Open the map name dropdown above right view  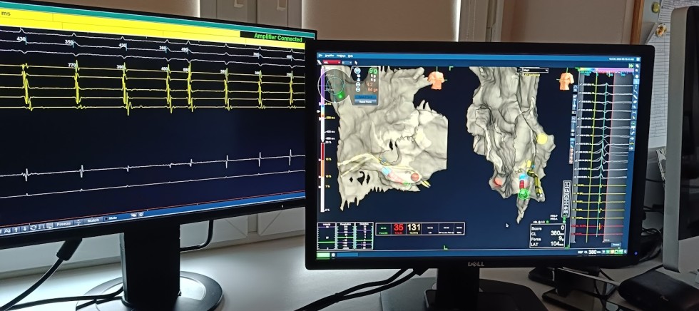(x=536, y=70)
